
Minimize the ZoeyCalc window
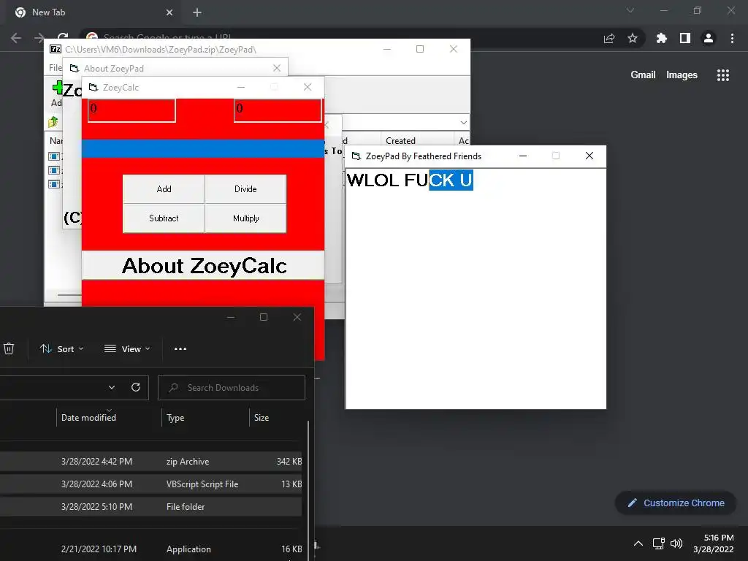pyautogui.click(x=241, y=87)
